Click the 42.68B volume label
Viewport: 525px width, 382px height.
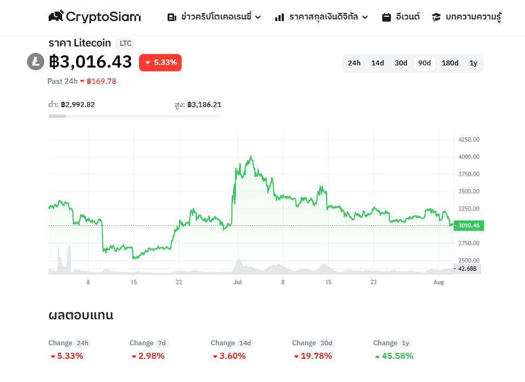467,269
